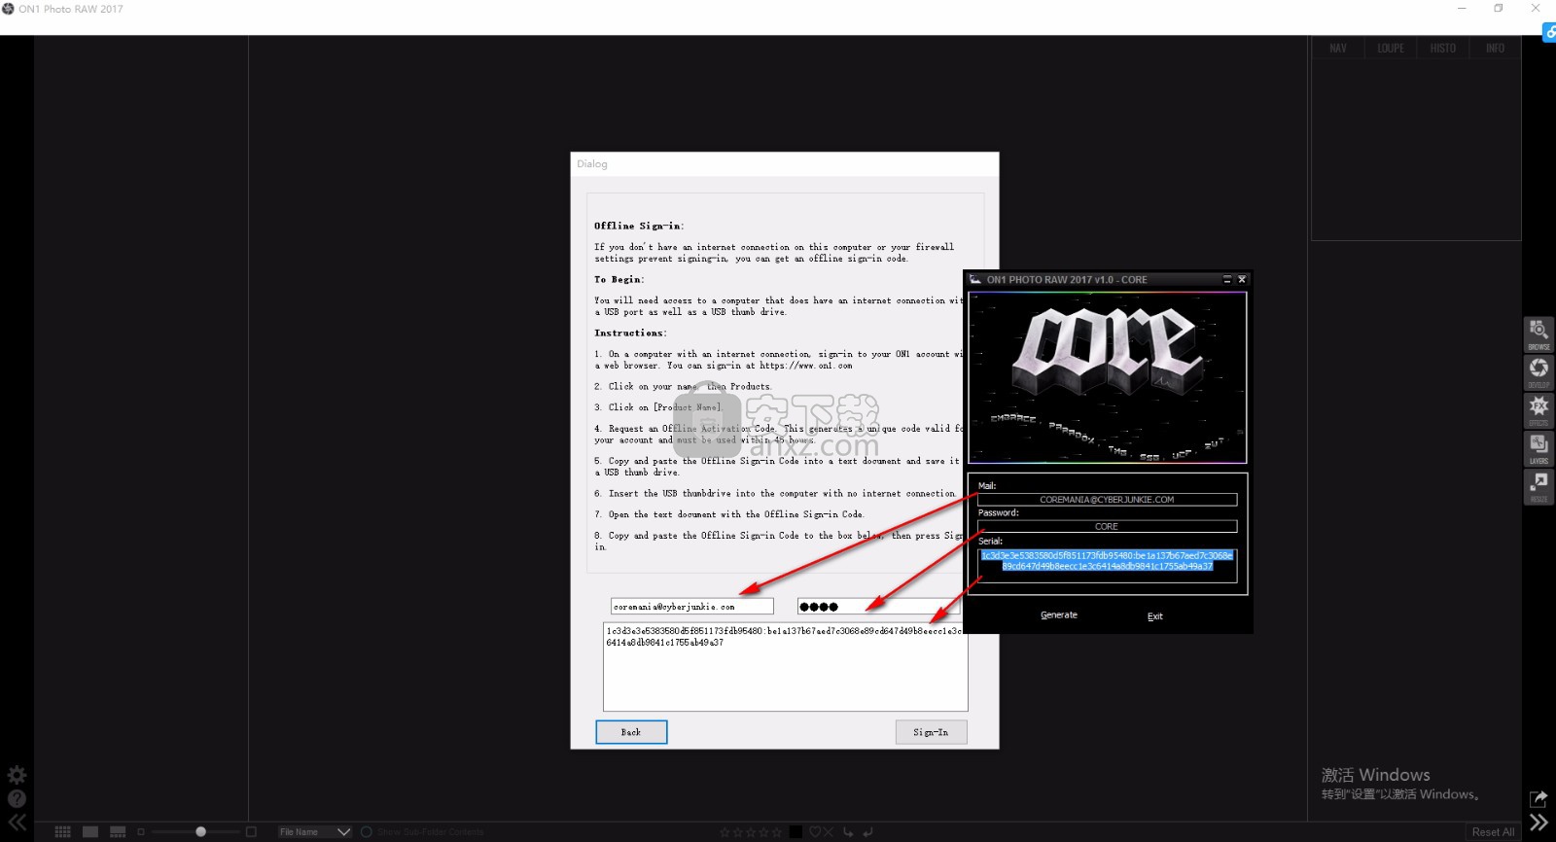Click Exit in the CORE keygen
The height and width of the screenshot is (842, 1556).
pos(1154,616)
